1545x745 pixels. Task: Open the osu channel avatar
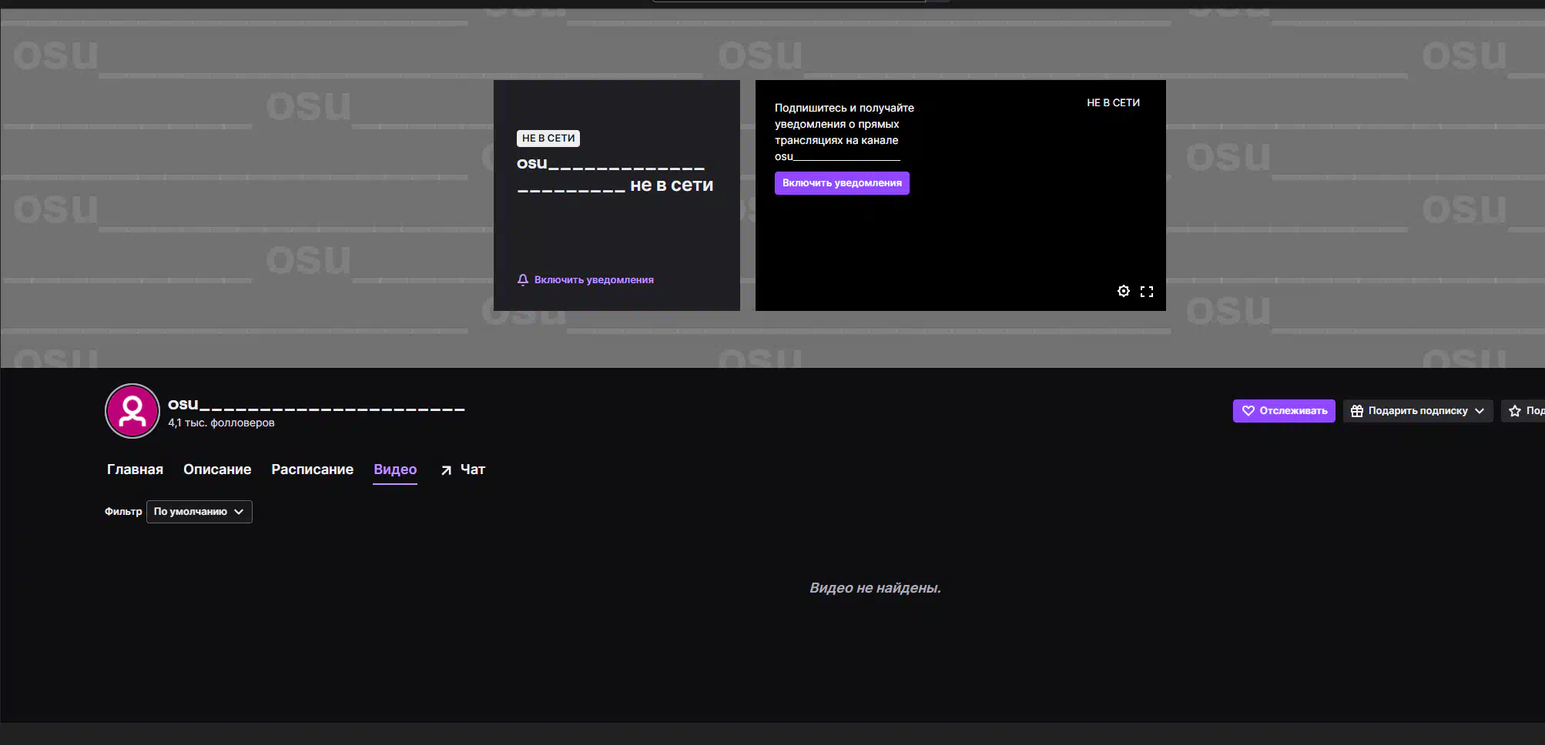point(132,411)
